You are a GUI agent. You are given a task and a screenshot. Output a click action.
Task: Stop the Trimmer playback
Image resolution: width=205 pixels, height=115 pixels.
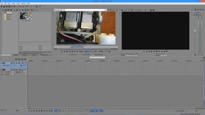click(x=72, y=51)
